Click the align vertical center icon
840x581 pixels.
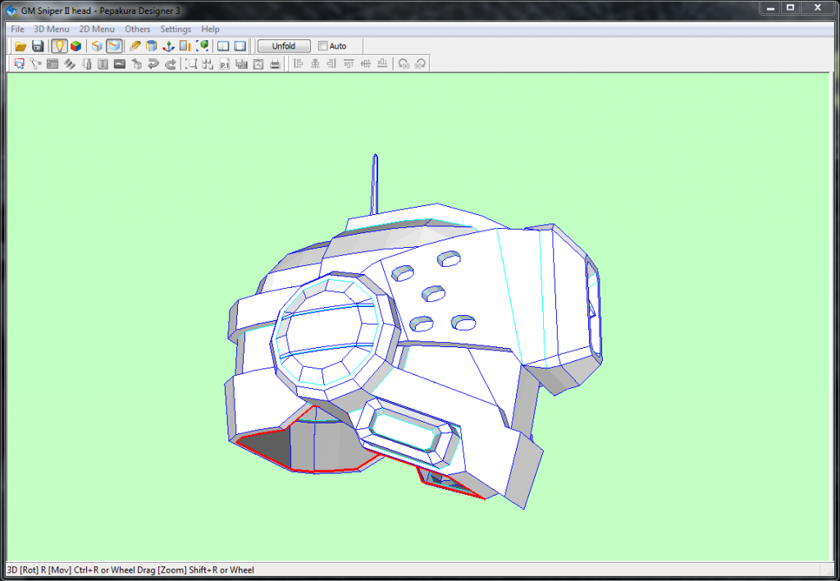coord(365,64)
